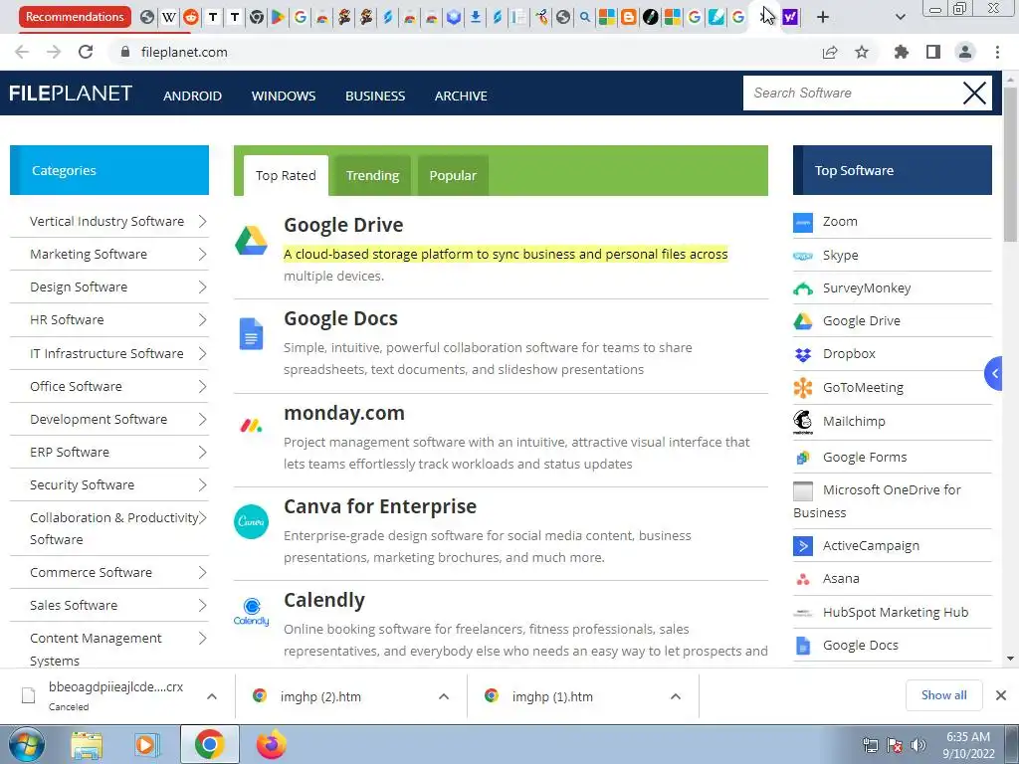Open the Calendly title link

point(324,600)
